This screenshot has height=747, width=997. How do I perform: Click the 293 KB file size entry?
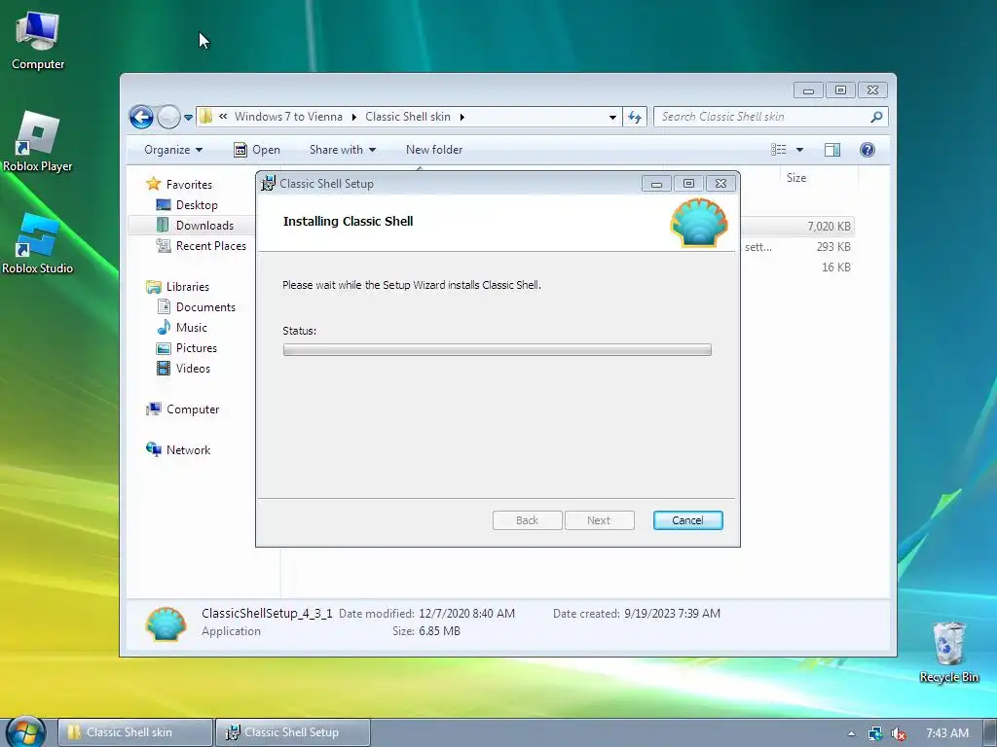coord(833,246)
